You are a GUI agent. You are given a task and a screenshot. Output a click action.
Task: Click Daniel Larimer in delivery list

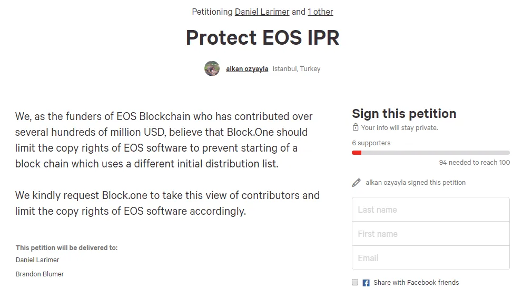[37, 260]
